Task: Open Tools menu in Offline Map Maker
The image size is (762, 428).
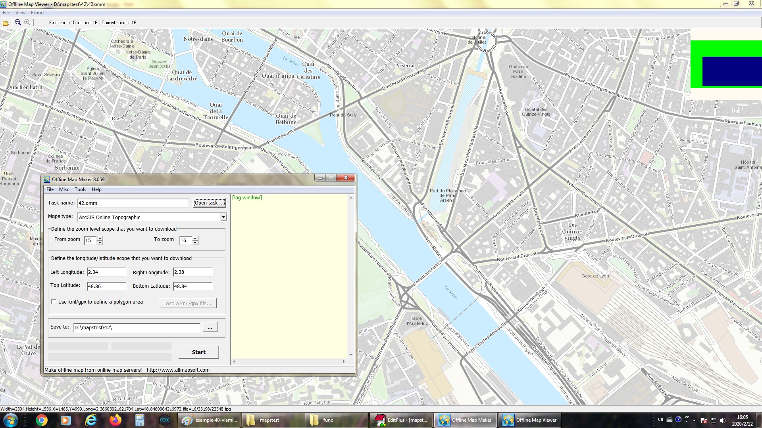Action: pos(80,189)
